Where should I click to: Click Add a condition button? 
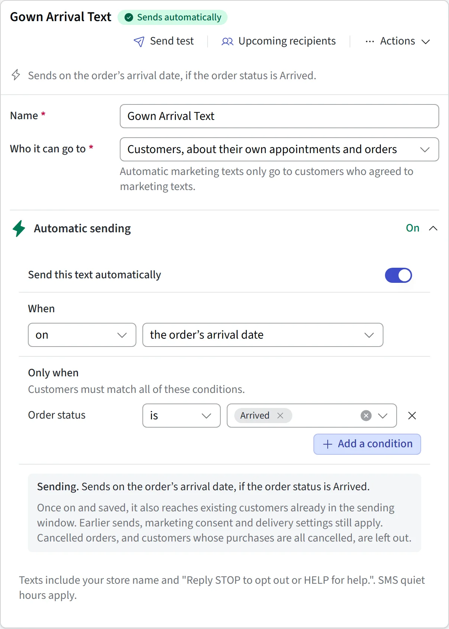(x=367, y=444)
